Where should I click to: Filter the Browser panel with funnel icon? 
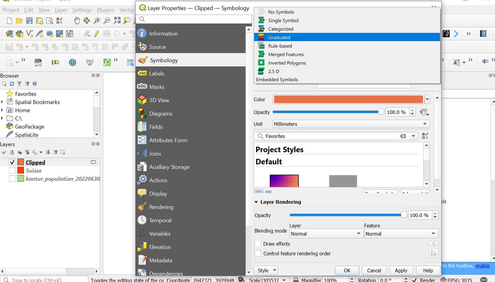coord(19,84)
